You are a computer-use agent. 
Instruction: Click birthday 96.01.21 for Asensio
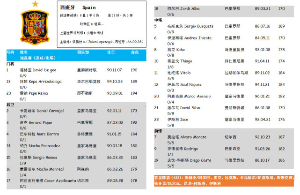(262, 97)
